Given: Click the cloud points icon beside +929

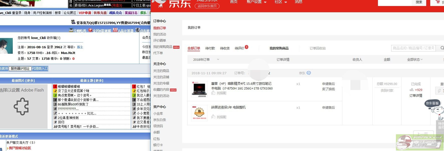Looking at the screenshot, I should (412, 90).
